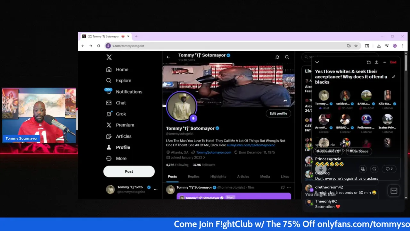Go back with browser back arrow
This screenshot has width=410, height=231.
[83, 46]
